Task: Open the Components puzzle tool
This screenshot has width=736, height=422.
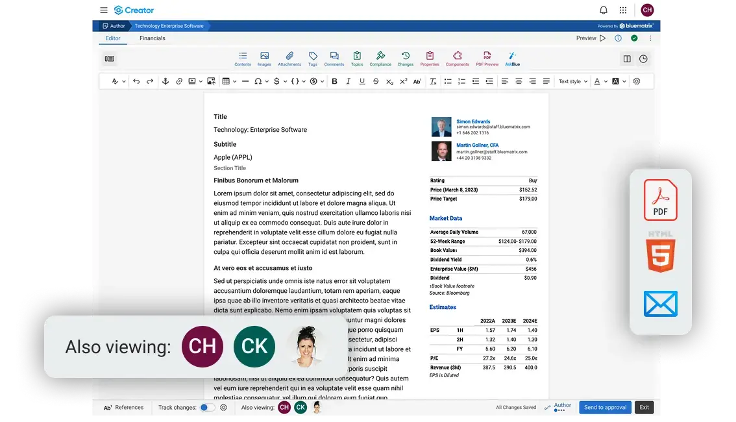Action: point(457,58)
